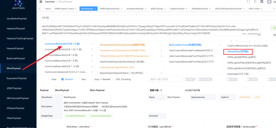Toggle the 自动生成 switch
Image resolution: width=276 pixels, height=128 pixels.
point(232,79)
